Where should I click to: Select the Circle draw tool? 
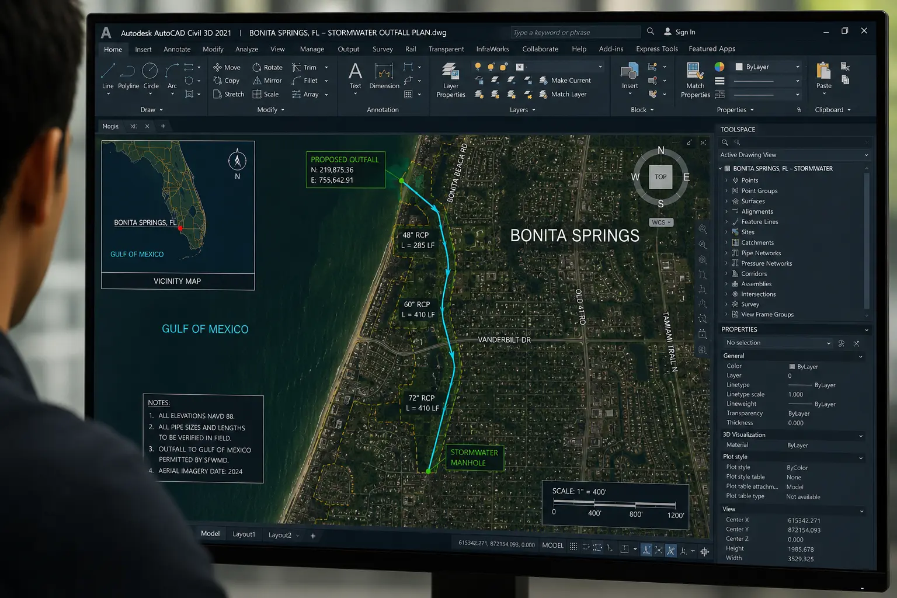(x=151, y=77)
